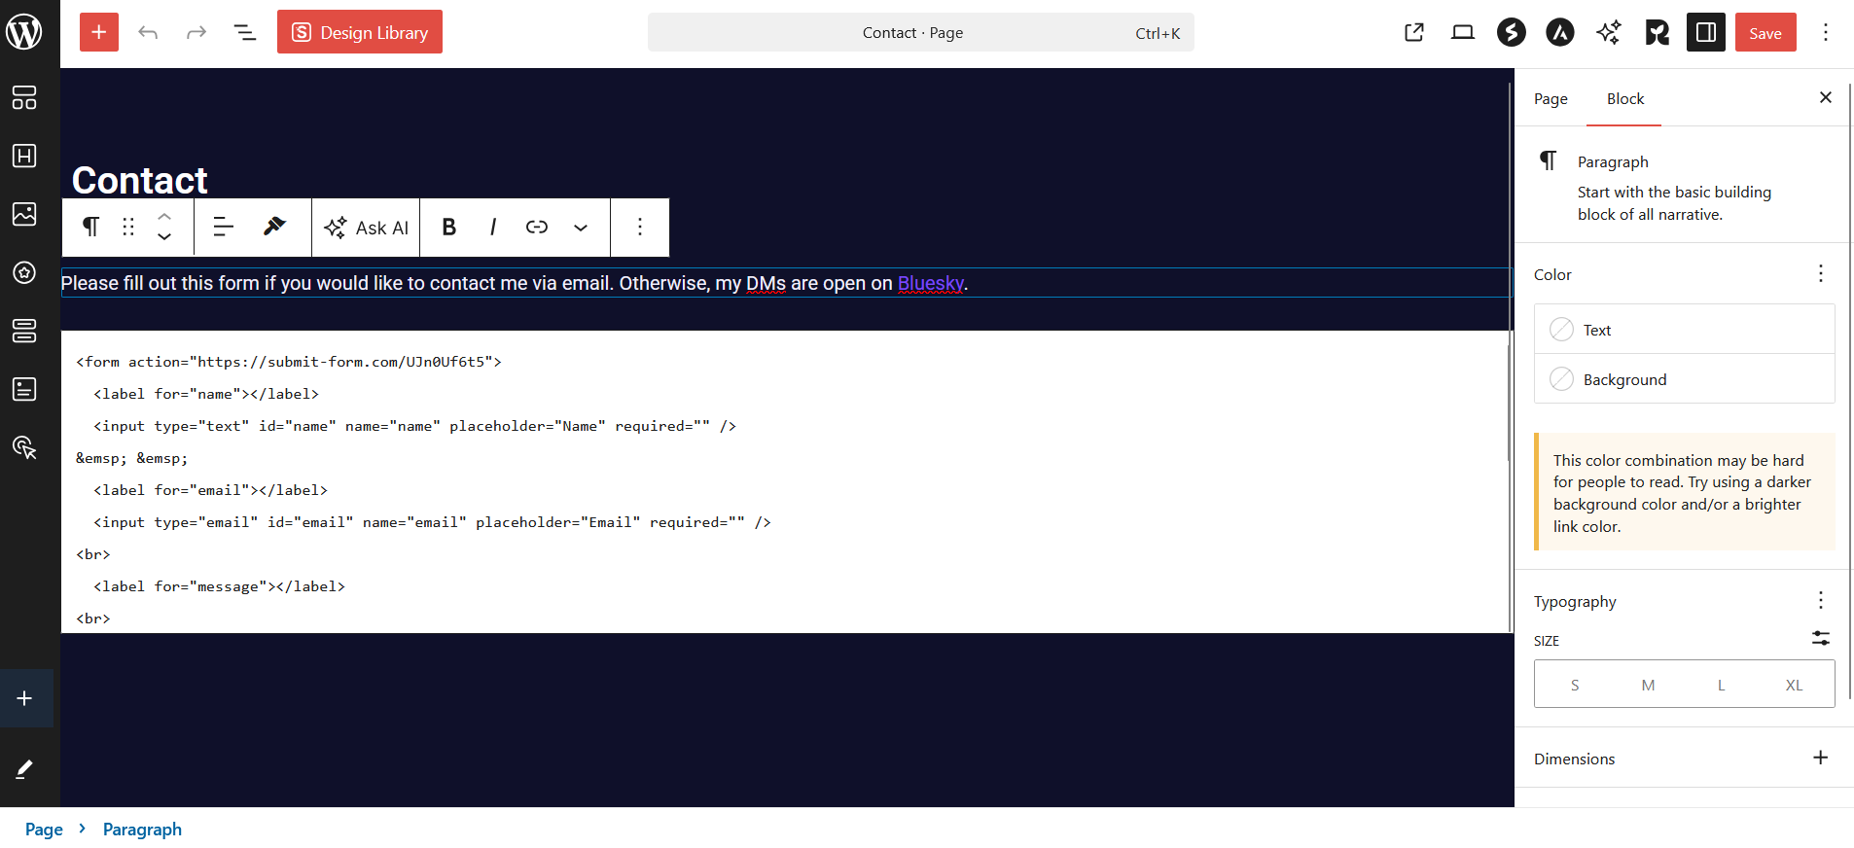1854x848 pixels.
Task: Select the M font size option
Action: 1648,685
